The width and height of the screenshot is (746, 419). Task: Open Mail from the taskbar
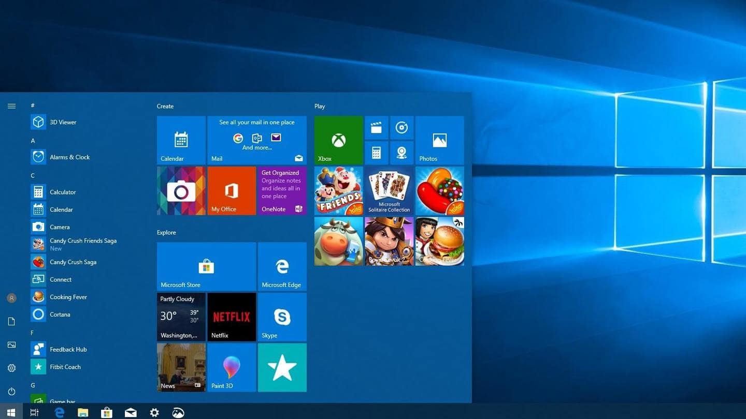[131, 412]
